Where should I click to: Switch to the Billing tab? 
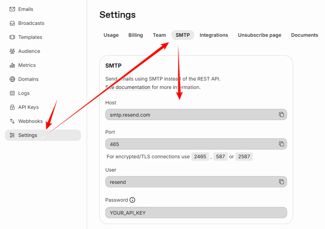click(x=135, y=35)
